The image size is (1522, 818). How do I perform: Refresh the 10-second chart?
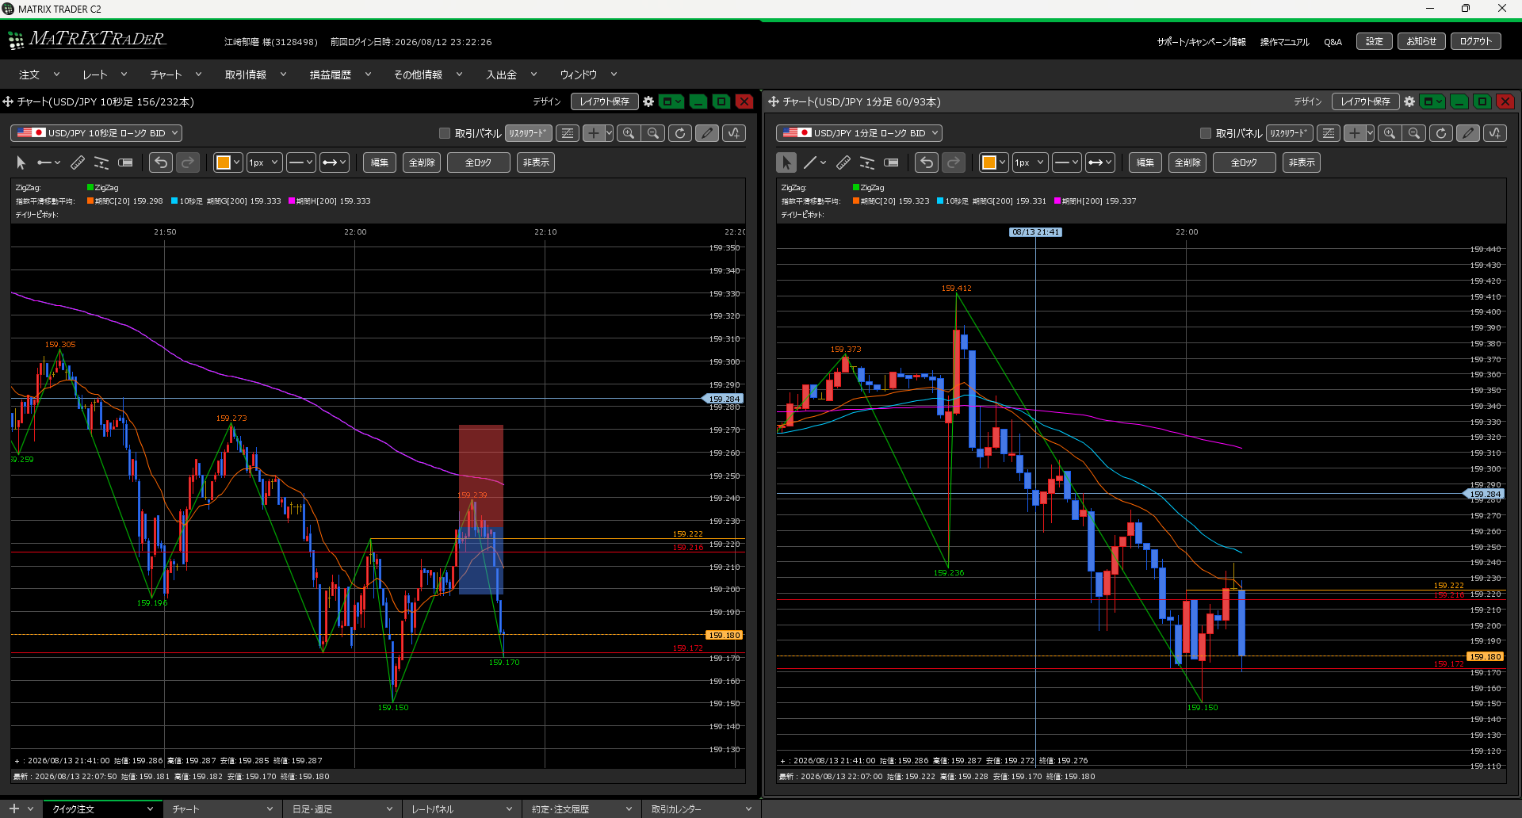(x=680, y=133)
